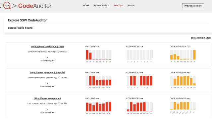Screen dimensions: 212x119
Task: Go to HOW IT WORKS page
Action: point(101,6)
